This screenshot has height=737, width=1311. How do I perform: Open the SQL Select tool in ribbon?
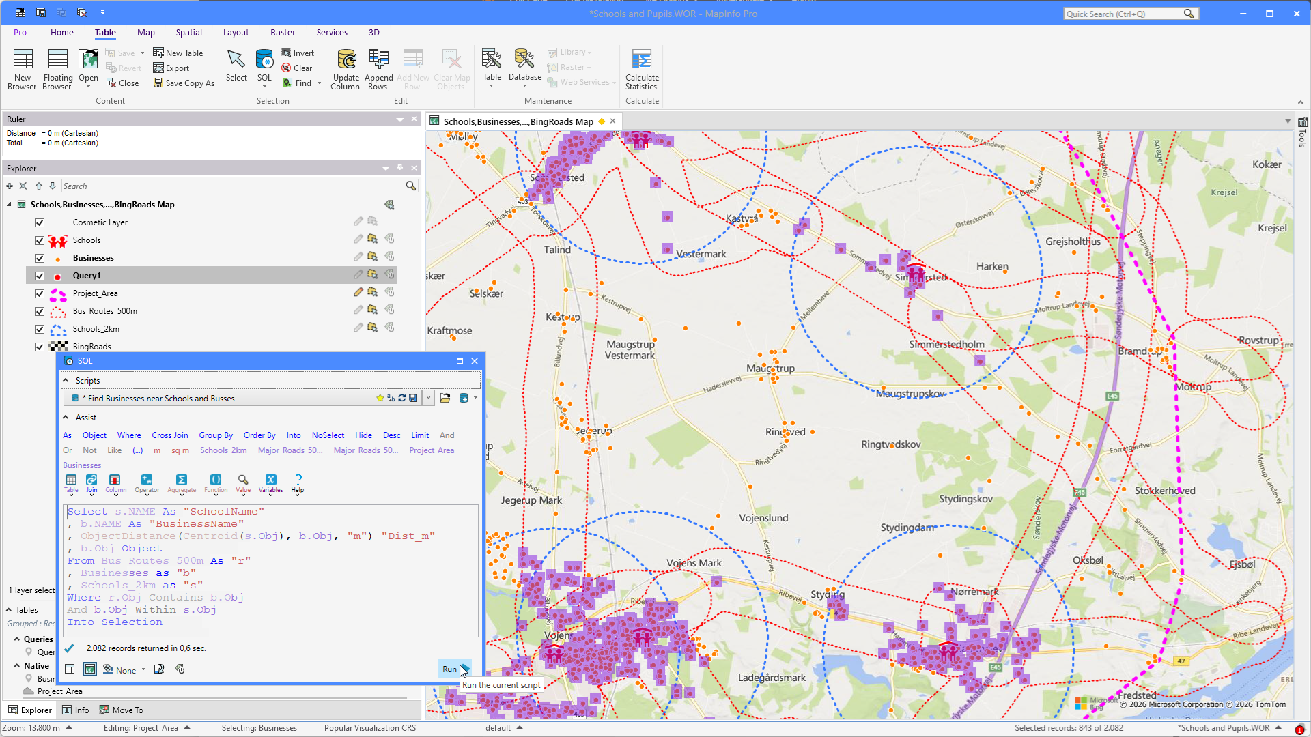pos(264,61)
